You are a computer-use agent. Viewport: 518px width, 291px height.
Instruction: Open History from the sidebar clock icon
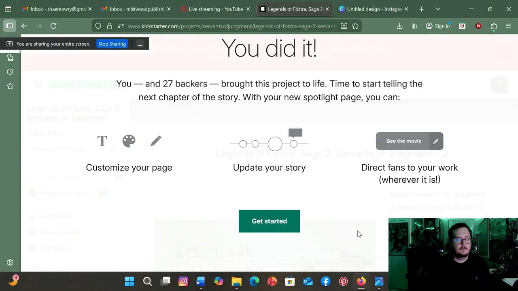(x=10, y=72)
